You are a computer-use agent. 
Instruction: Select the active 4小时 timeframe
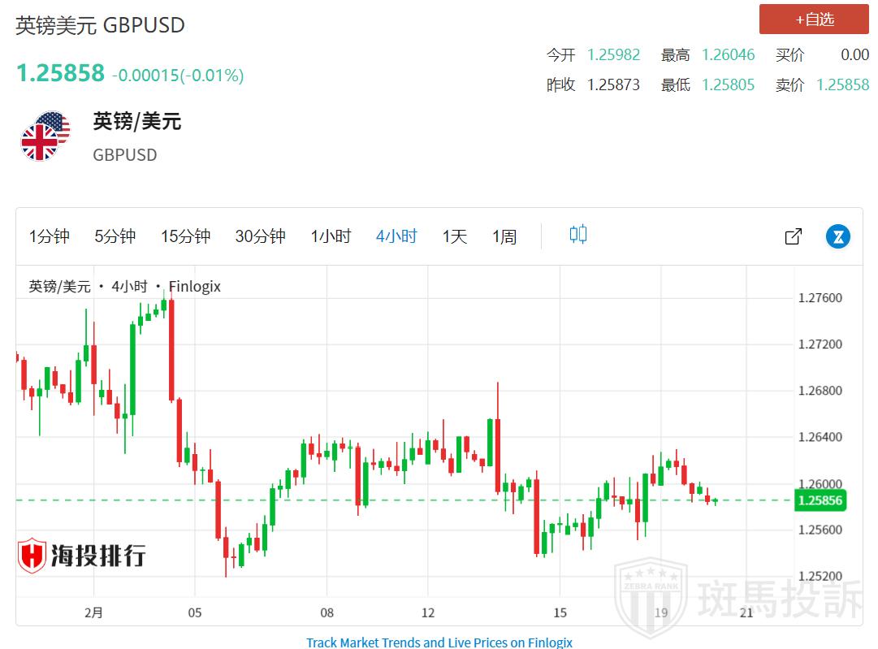click(396, 236)
